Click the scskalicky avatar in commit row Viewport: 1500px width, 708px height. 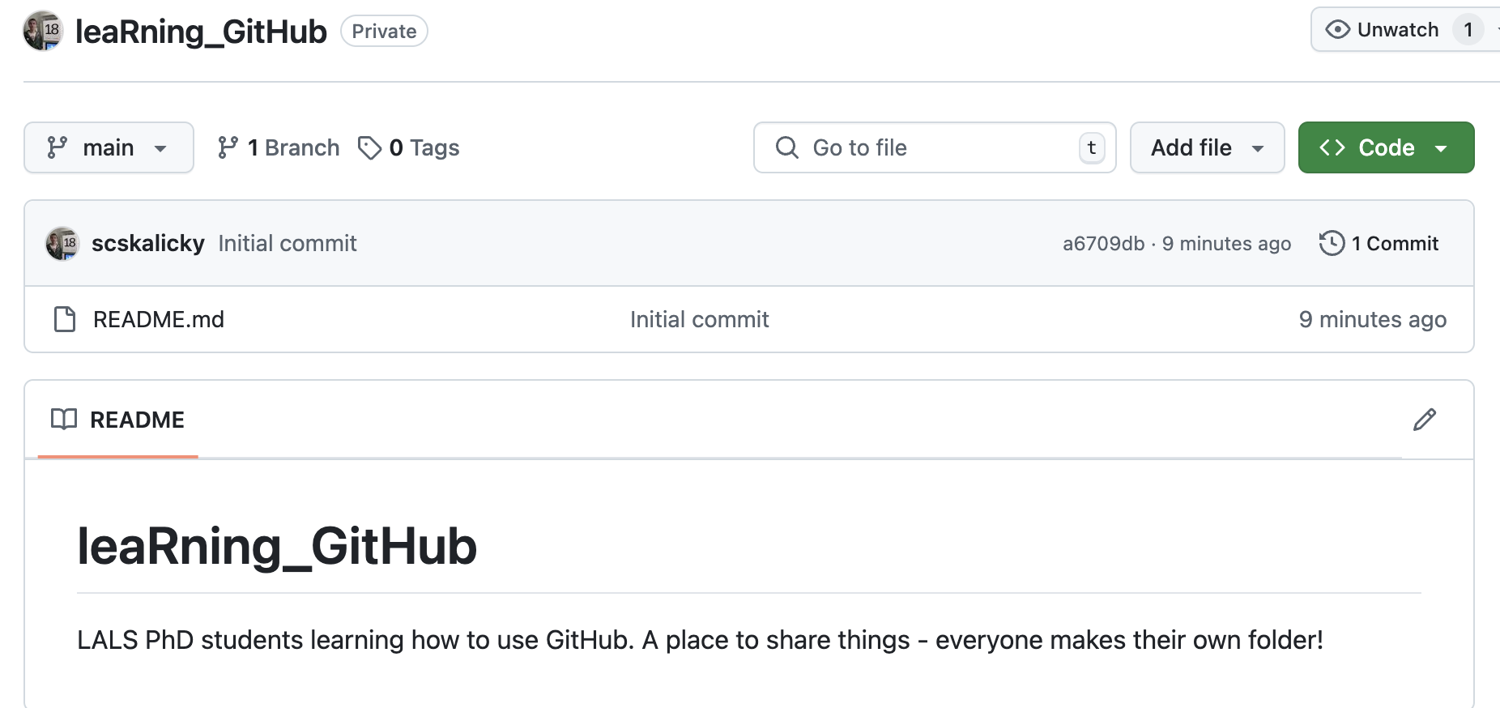pyautogui.click(x=62, y=243)
